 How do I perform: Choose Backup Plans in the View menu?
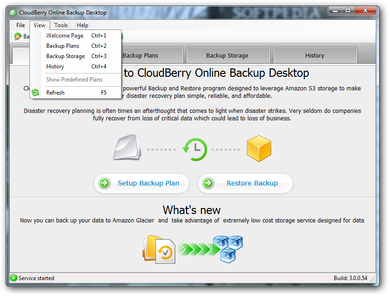76,46
